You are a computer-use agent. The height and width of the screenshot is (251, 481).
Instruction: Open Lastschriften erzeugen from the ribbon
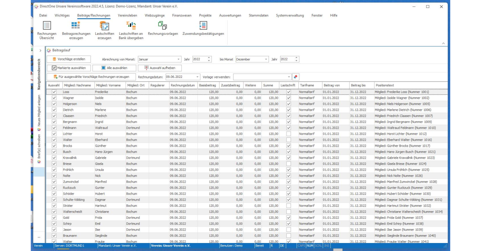(104, 30)
